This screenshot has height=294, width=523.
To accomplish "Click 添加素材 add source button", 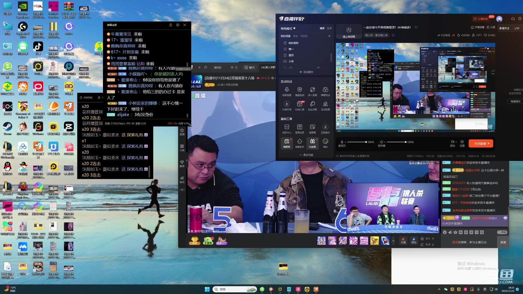I will (306, 72).
